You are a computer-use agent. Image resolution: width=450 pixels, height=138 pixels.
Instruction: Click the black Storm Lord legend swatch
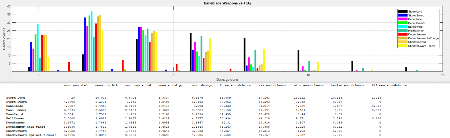point(403,11)
